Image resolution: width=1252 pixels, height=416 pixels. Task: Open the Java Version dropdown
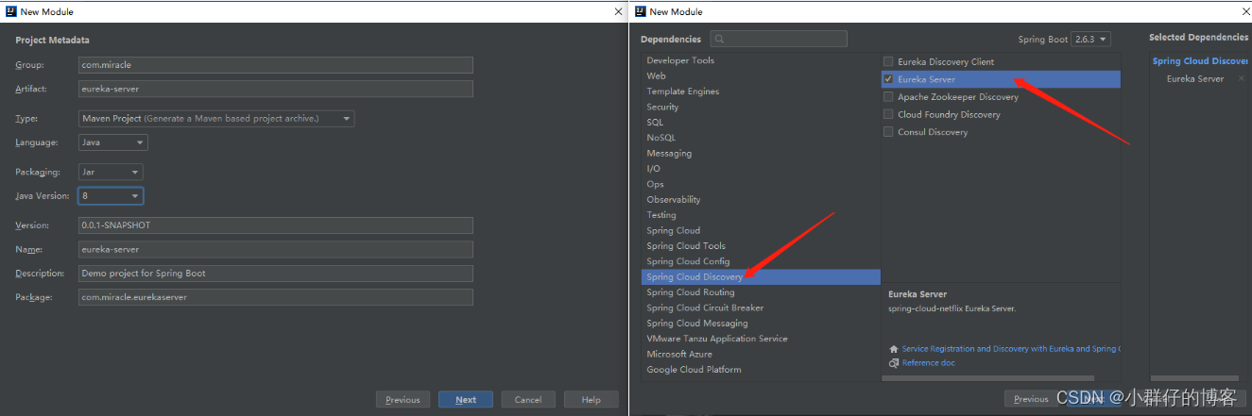pyautogui.click(x=111, y=196)
